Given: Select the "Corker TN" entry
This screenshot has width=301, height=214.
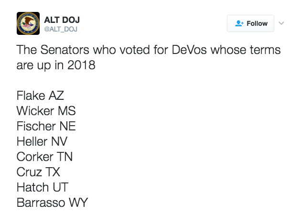Looking at the screenshot, I should (44, 157).
